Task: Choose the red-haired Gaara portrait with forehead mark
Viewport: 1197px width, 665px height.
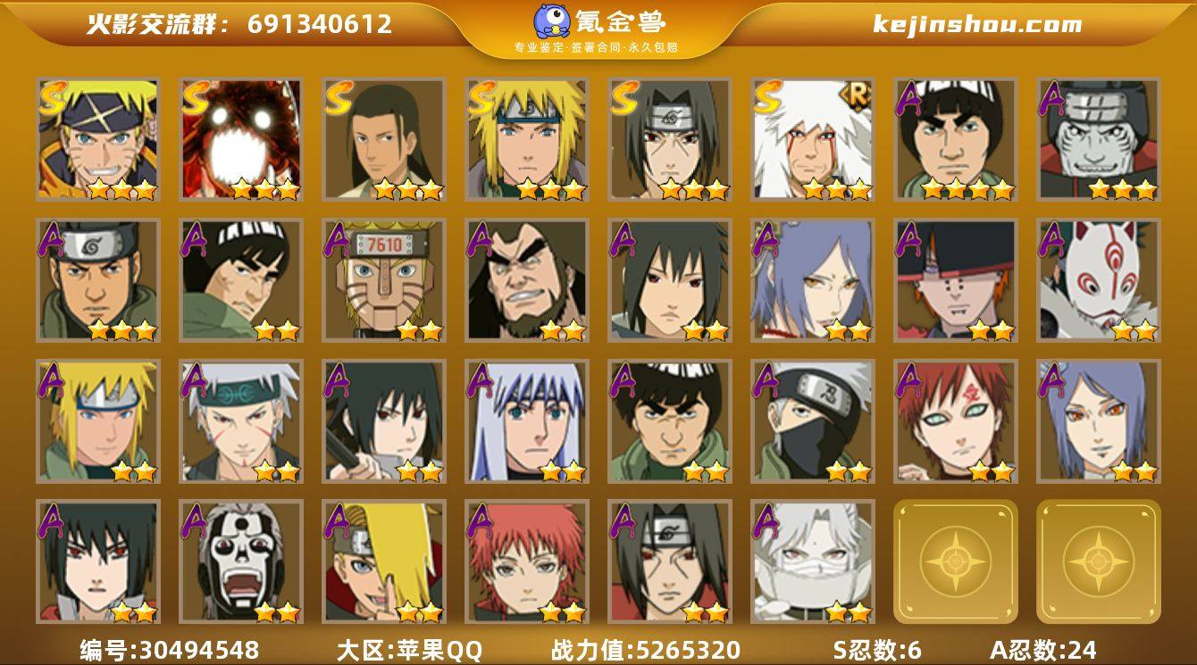Action: click(956, 421)
